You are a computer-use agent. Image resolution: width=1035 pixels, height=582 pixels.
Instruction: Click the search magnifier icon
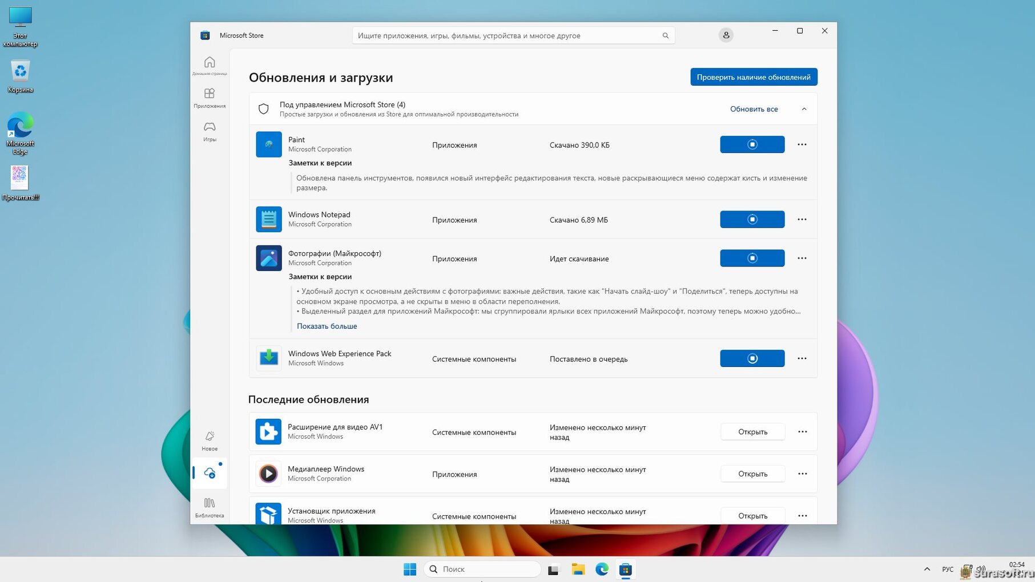point(665,35)
